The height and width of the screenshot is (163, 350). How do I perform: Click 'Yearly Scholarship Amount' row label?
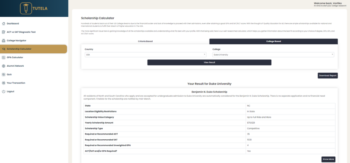pos(99,123)
